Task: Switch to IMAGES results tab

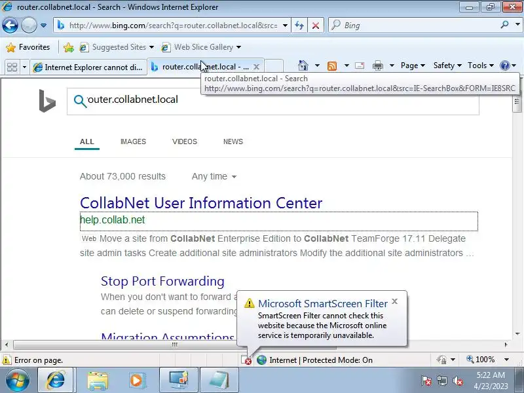Action: (133, 141)
